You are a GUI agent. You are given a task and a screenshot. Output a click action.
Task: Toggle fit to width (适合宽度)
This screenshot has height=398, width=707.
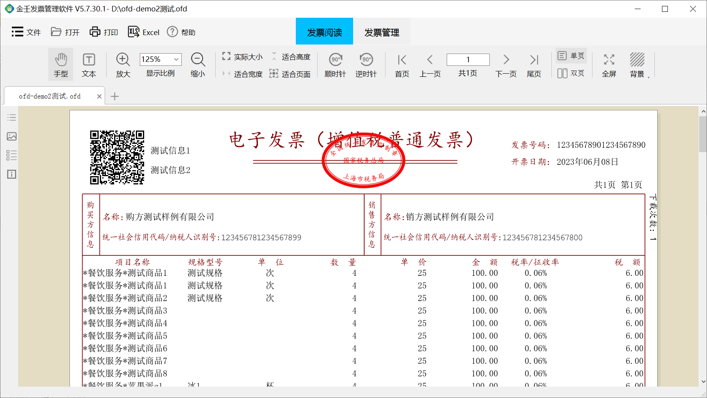(243, 74)
